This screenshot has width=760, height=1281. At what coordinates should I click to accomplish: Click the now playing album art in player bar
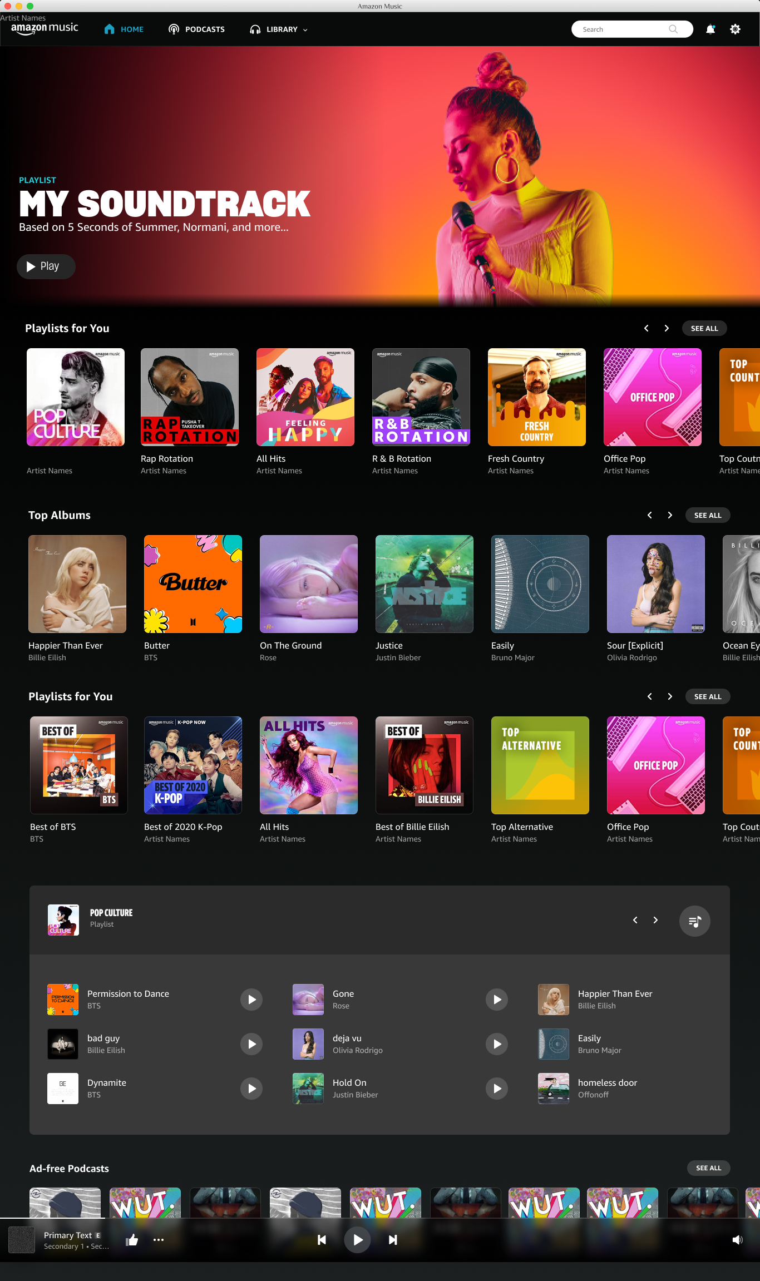pos(22,1240)
